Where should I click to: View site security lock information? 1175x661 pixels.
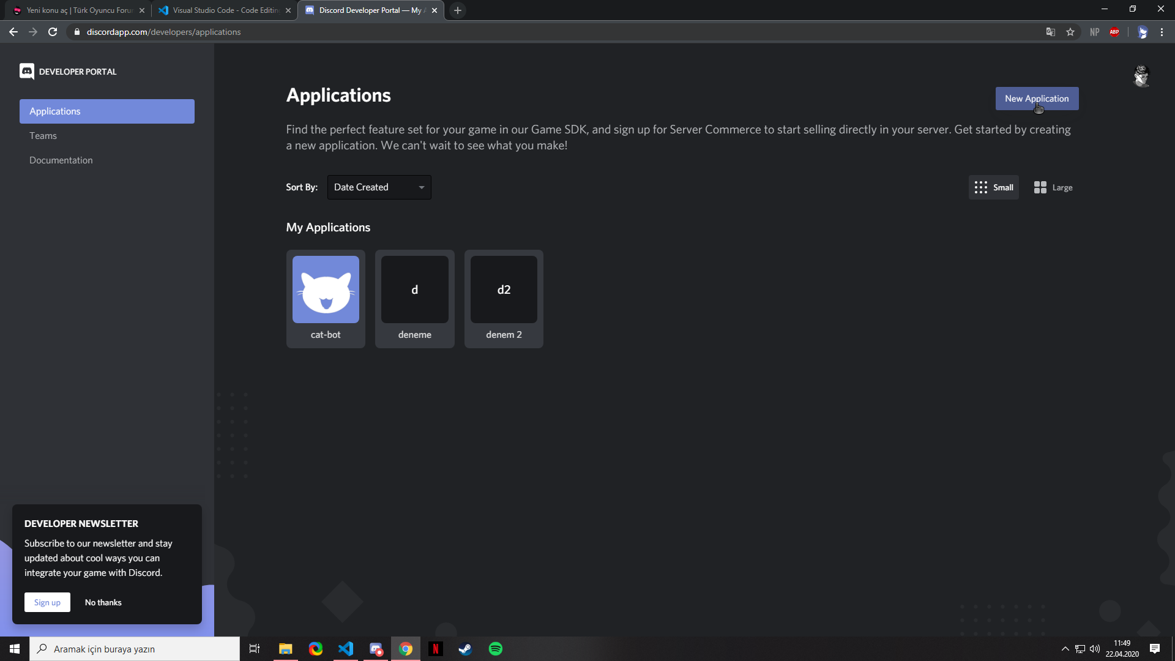[x=77, y=32]
